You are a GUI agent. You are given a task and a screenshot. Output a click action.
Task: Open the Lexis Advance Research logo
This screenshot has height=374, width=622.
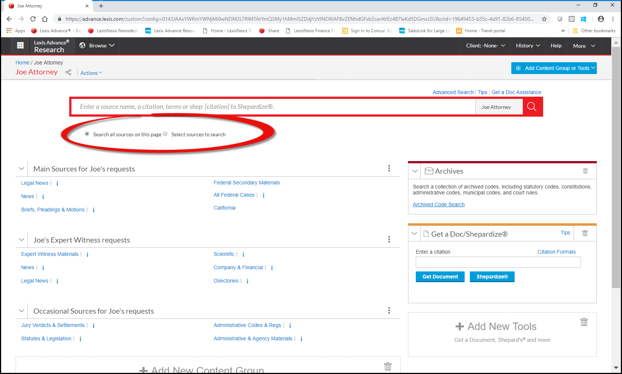[51, 46]
